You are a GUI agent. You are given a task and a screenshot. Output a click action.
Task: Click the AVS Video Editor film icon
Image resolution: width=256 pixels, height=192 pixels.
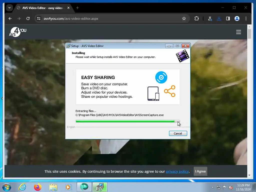click(x=182, y=56)
